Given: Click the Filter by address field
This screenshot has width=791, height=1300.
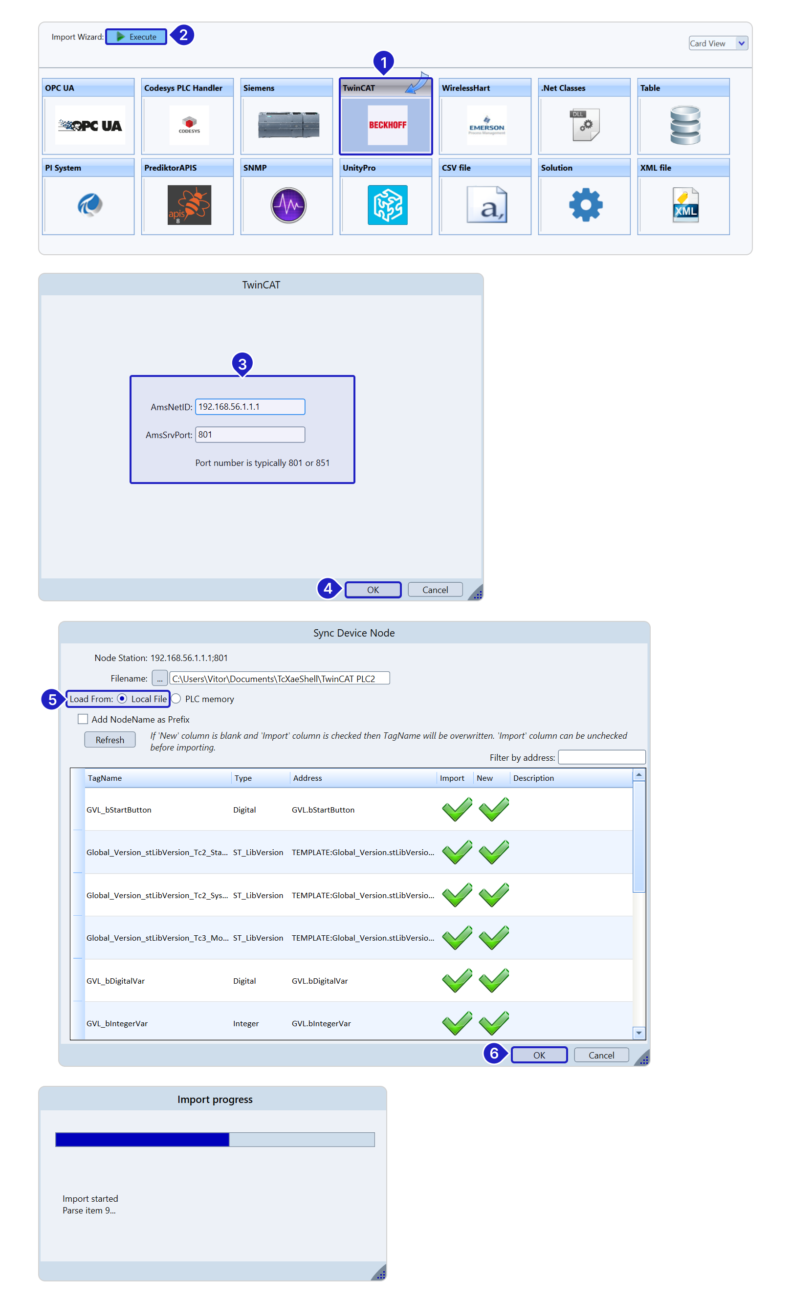Looking at the screenshot, I should [602, 757].
